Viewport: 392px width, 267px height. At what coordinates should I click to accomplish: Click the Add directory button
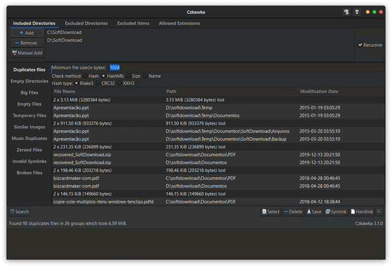pos(27,33)
